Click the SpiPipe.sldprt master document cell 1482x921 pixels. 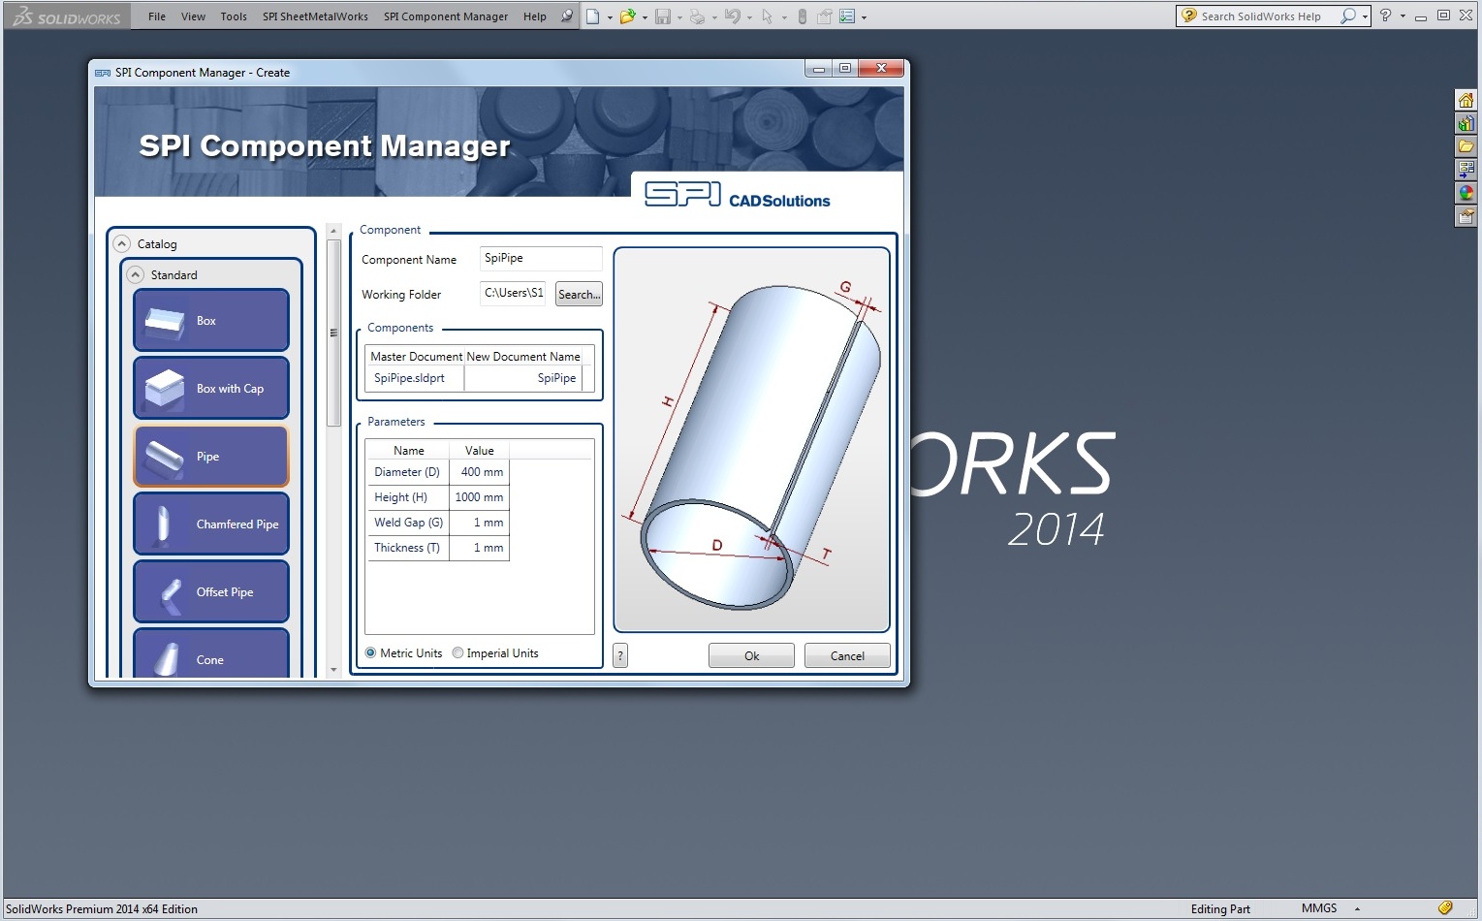click(x=415, y=378)
